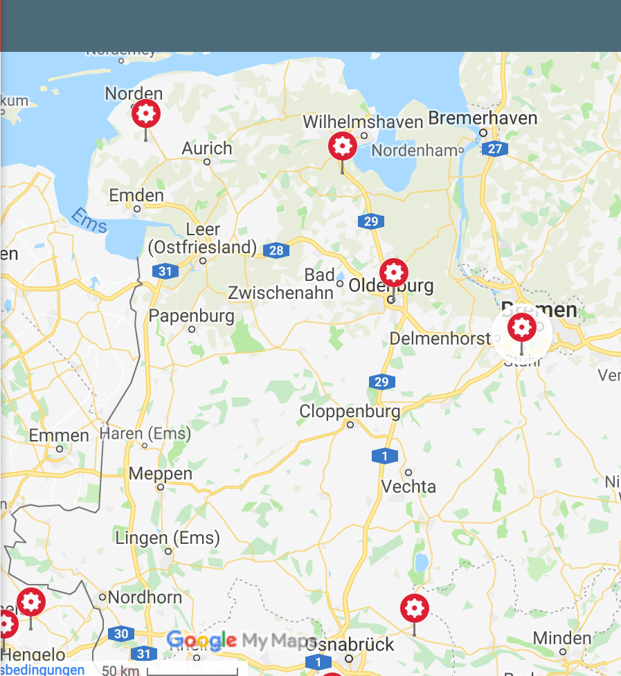The width and height of the screenshot is (621, 676).
Task: Click the Emden city label
Action: coord(136,195)
